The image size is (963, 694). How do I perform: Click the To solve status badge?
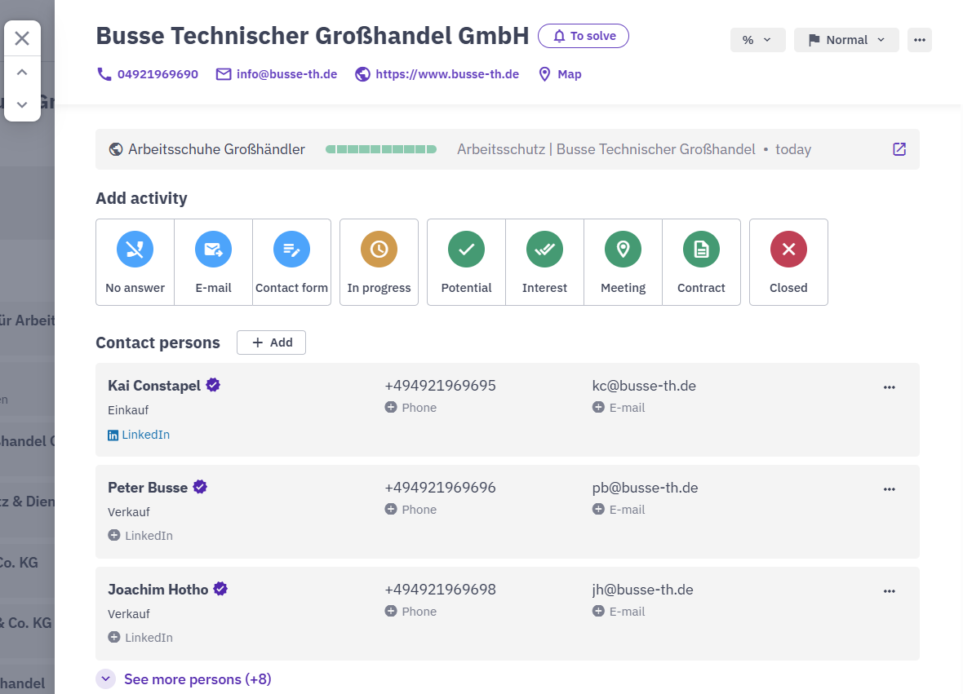coord(584,36)
